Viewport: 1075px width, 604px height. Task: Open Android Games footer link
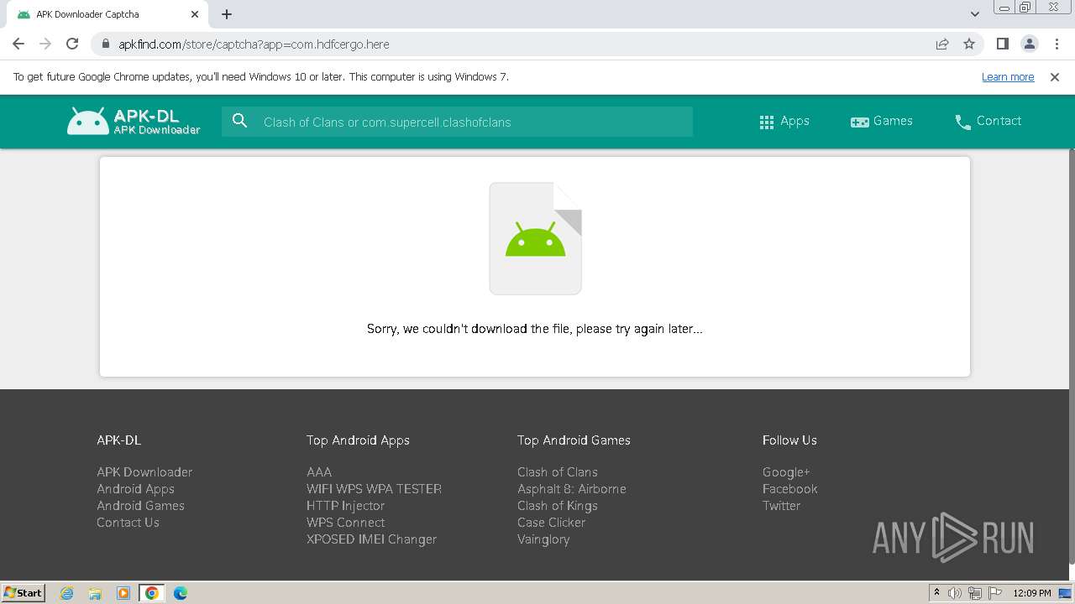point(140,506)
